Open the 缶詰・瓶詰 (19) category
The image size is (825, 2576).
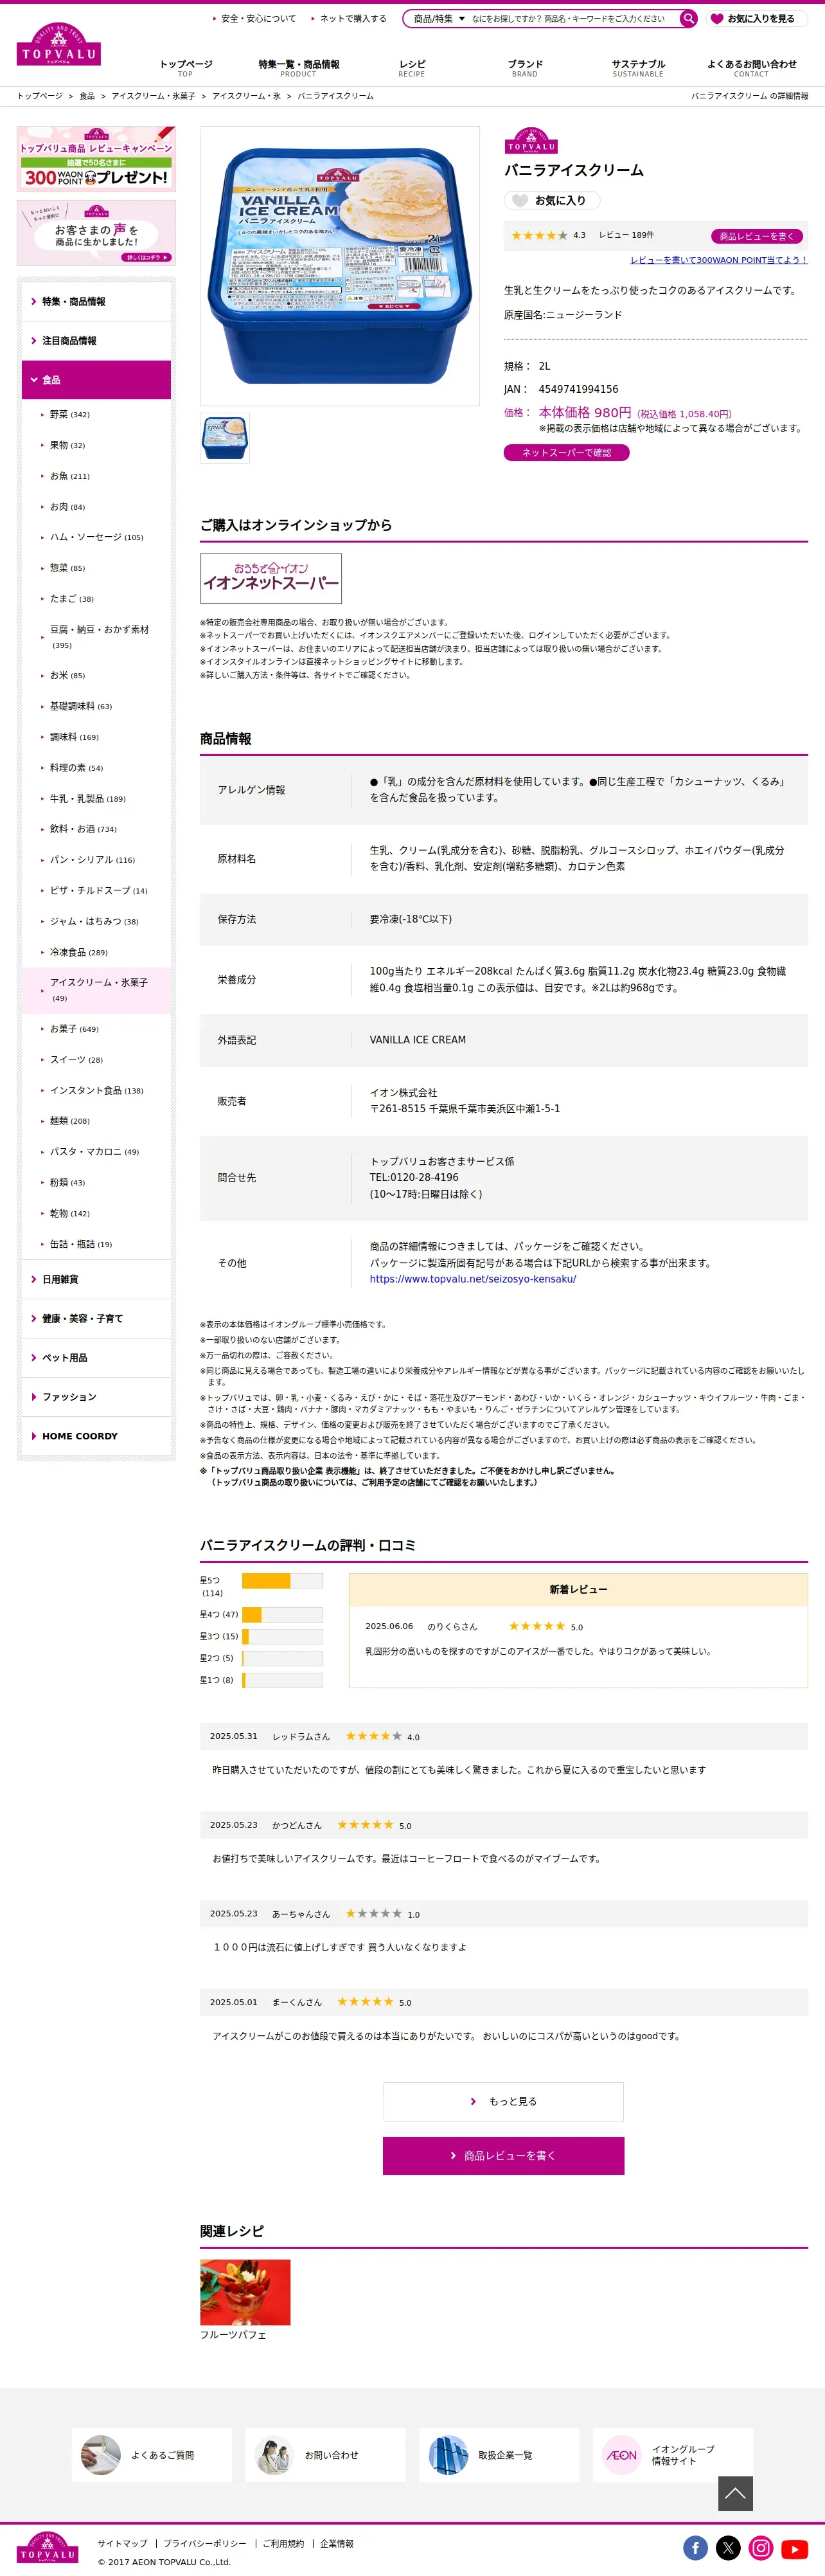coord(81,1244)
